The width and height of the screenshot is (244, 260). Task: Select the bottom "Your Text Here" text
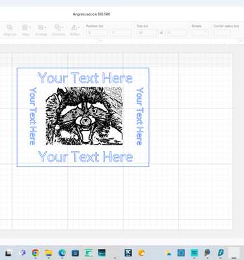point(85,156)
